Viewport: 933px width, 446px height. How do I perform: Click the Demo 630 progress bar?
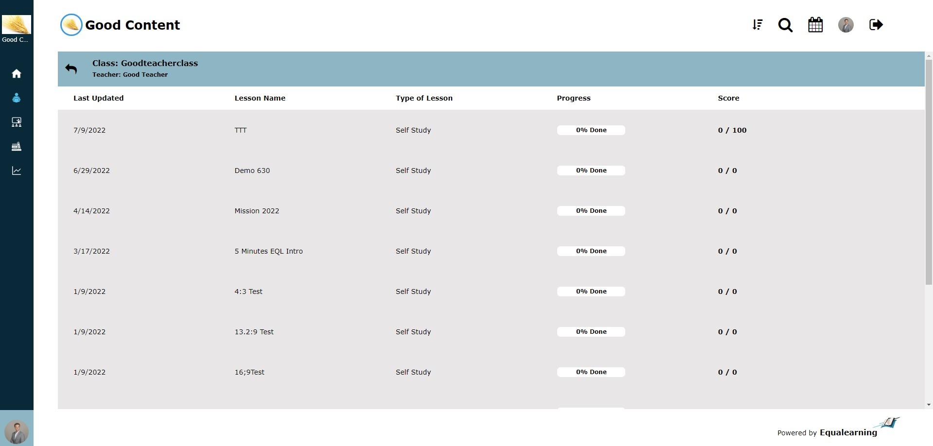[x=591, y=171]
